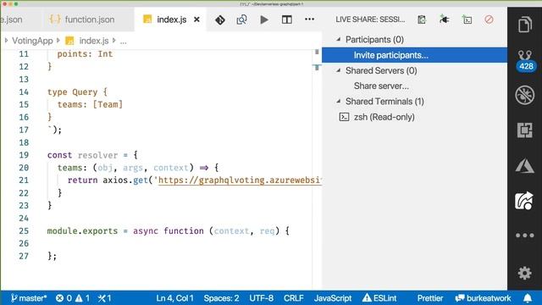Collapse the Participants (0) section
The image size is (542, 305).
point(339,40)
